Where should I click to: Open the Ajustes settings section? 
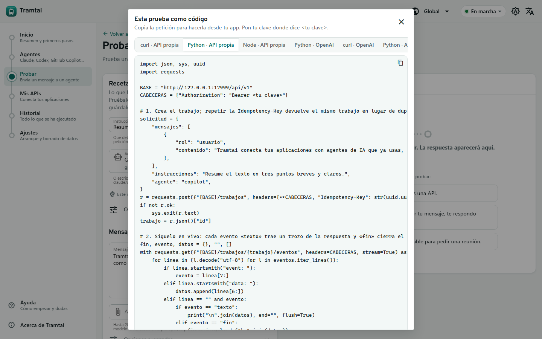(x=48, y=135)
